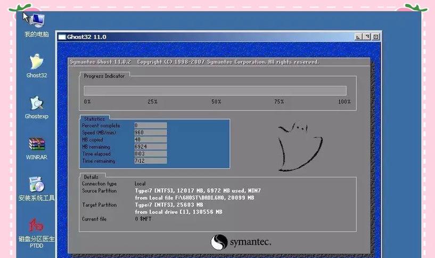Click the Symantec Ghost 11.0.2 copyright header
This screenshot has width=435, height=258.
tap(194, 62)
